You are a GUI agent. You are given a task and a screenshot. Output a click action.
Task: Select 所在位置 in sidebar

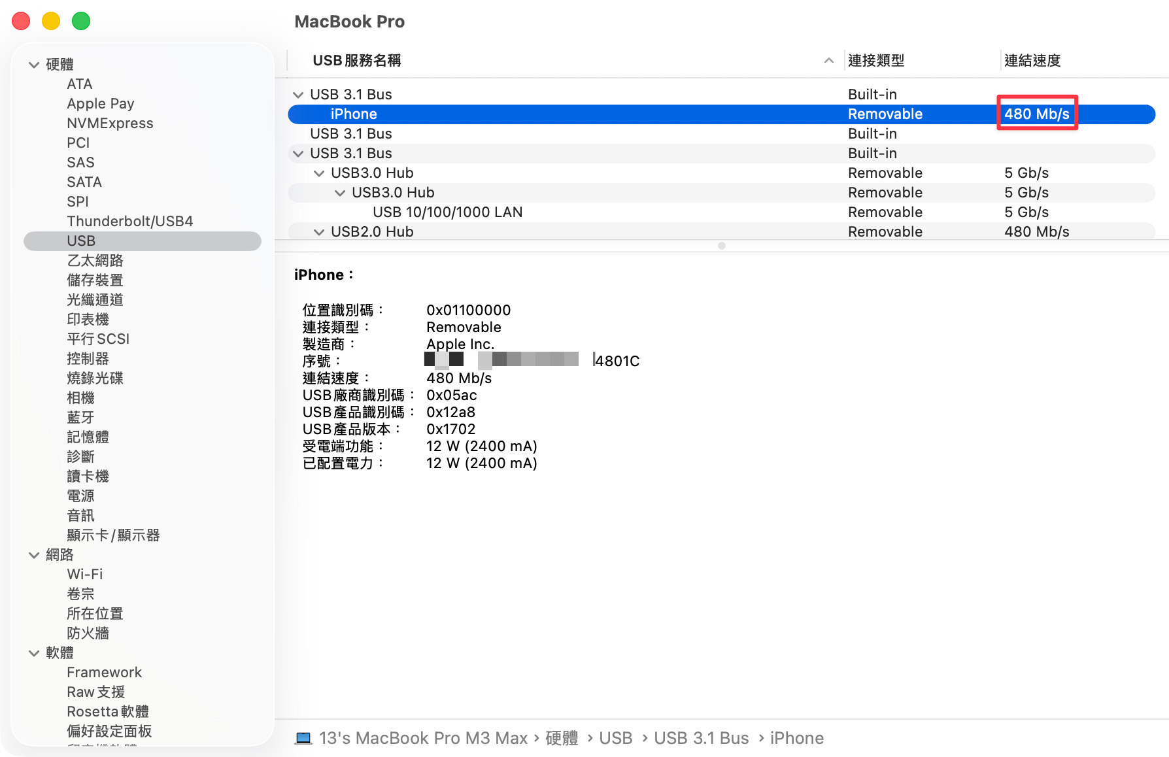pos(95,614)
